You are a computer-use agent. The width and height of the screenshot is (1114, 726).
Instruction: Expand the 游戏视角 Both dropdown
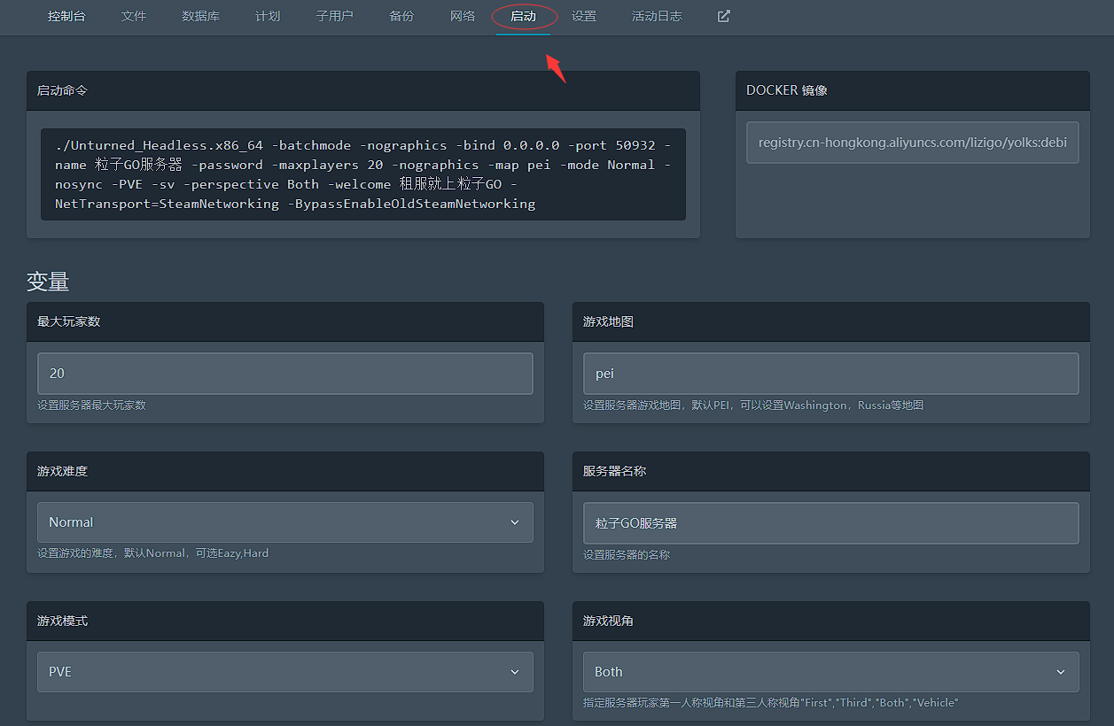click(831, 672)
